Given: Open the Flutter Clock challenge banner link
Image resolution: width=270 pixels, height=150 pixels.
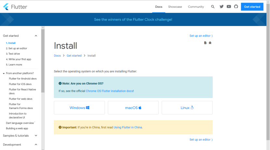Looking at the screenshot, I should pos(133,20).
